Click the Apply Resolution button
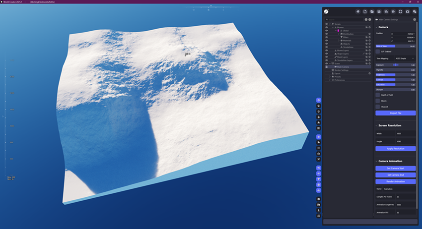This screenshot has height=229, width=422. pos(395,148)
